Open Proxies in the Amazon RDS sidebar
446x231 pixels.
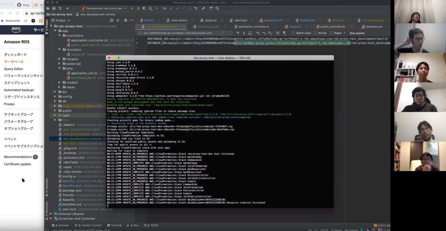9,104
